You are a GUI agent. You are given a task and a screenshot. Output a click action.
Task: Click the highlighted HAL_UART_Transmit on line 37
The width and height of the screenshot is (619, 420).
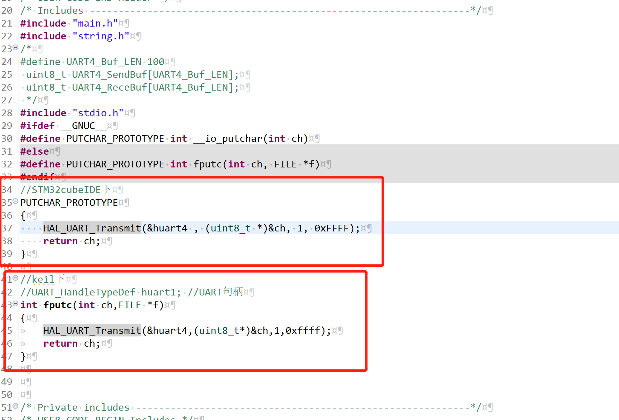pos(92,228)
